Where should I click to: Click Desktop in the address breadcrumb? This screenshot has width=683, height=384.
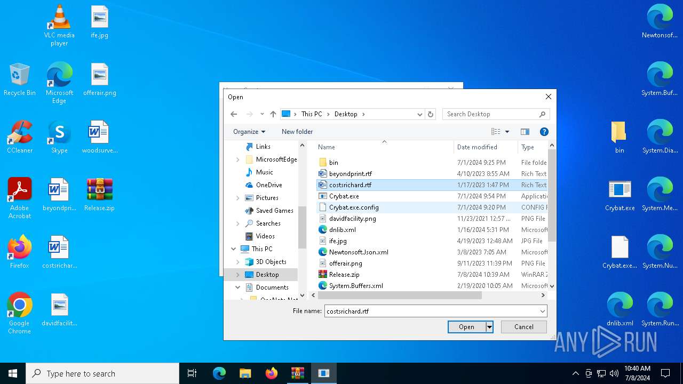pos(346,114)
